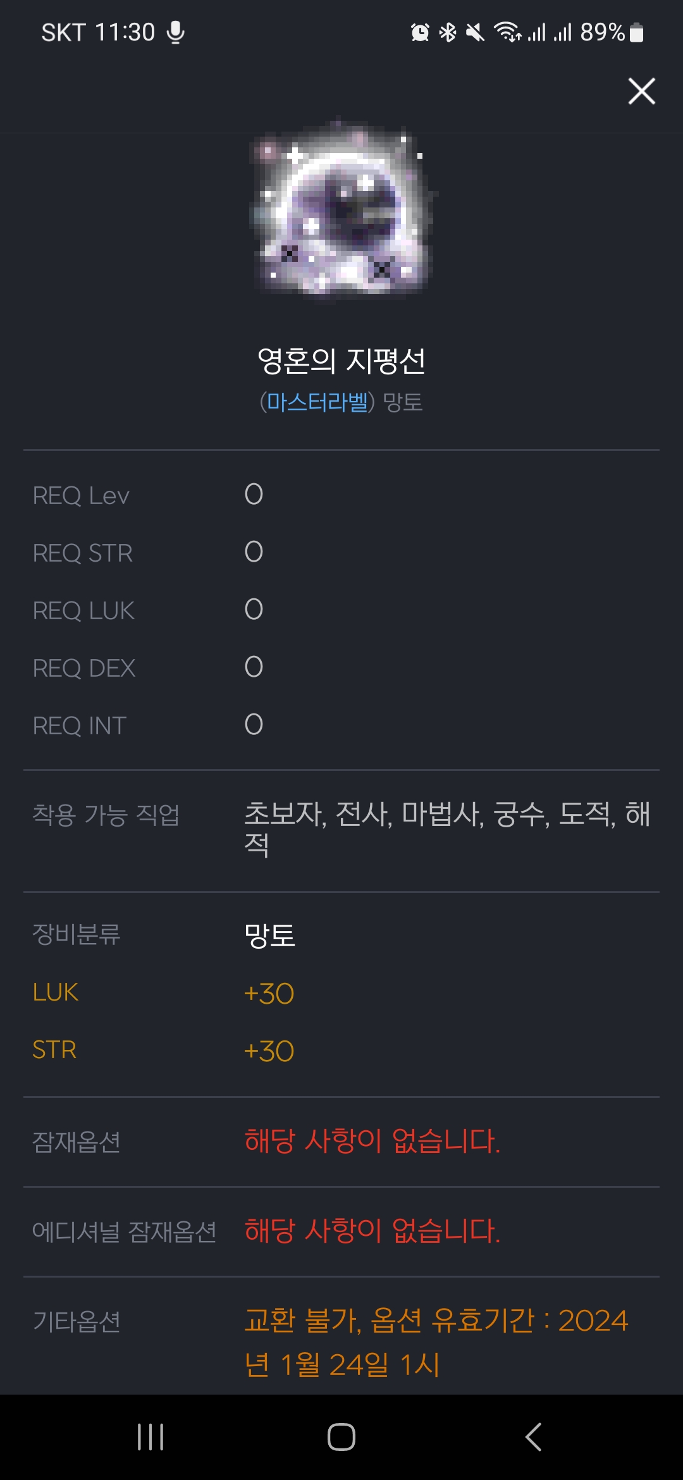Tap the item name 영혼의 지평선
Viewport: 683px width, 1480px height.
tap(341, 361)
